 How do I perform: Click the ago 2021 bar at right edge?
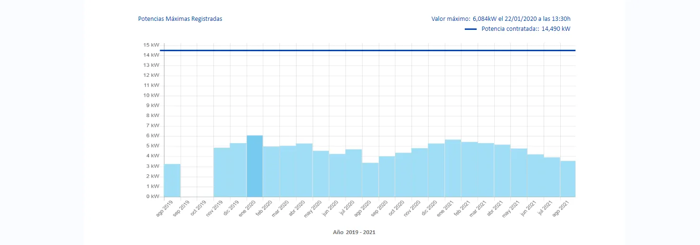[568, 179]
